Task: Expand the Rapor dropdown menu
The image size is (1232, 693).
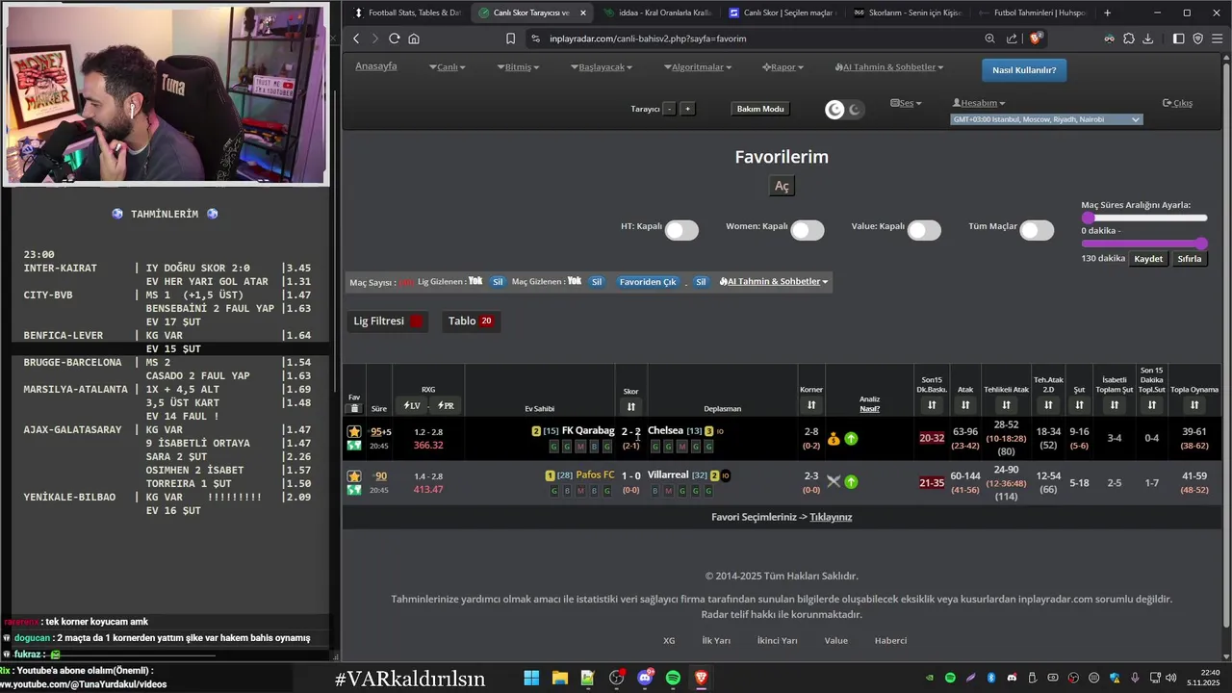Action: (783, 67)
